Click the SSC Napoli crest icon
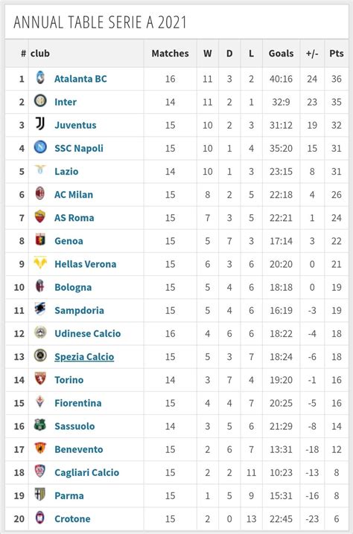Screen dimensions: 353x534 tap(40, 147)
